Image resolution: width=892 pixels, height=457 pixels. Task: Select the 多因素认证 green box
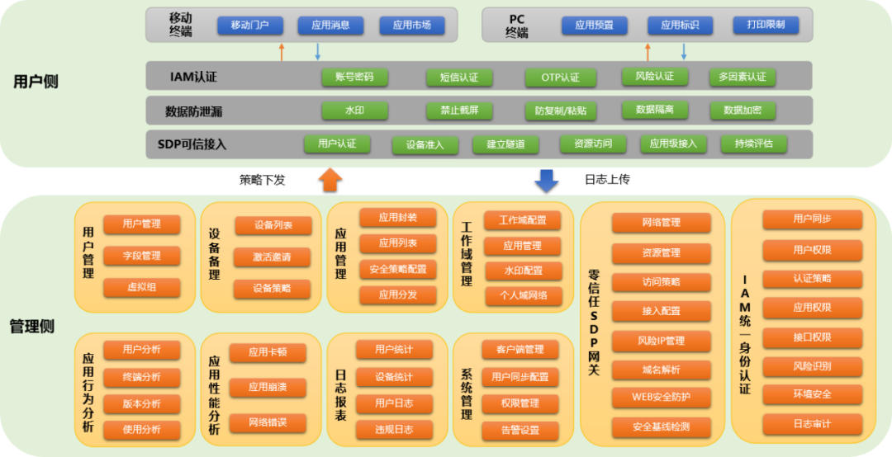742,77
